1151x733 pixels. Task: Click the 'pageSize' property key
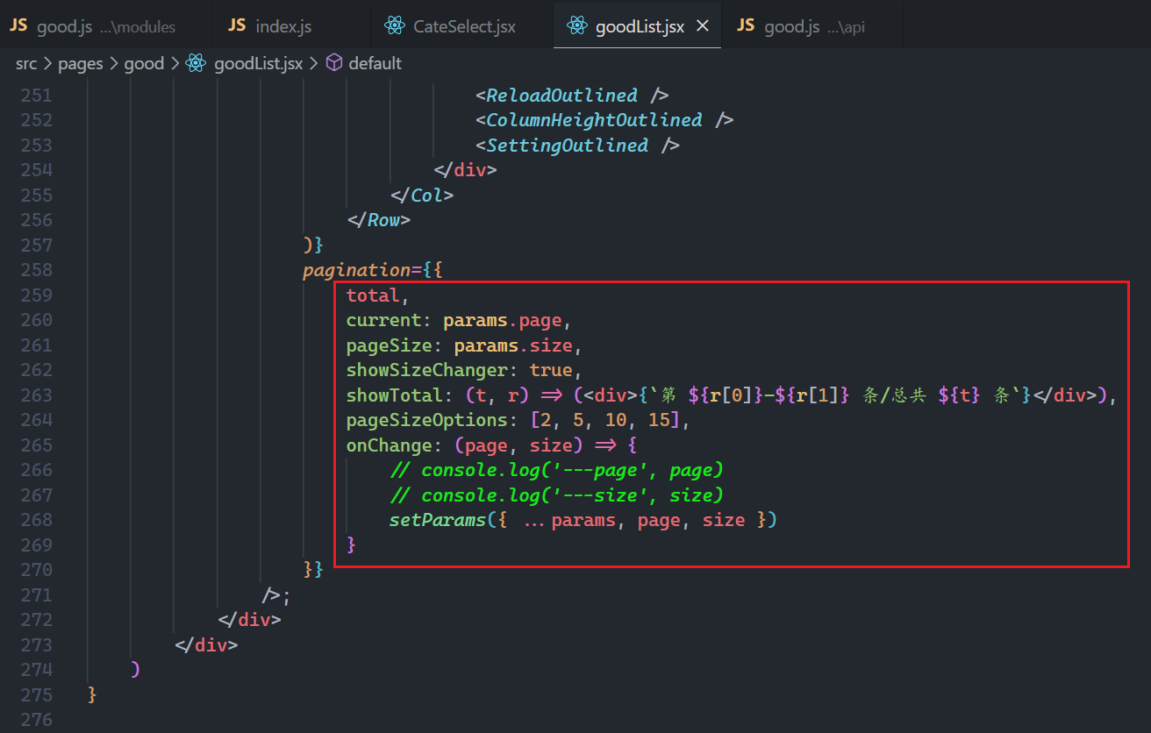tap(390, 345)
